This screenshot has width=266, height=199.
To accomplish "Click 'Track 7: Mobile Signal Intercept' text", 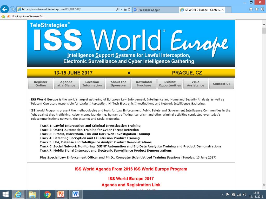I will pos(106,151).
